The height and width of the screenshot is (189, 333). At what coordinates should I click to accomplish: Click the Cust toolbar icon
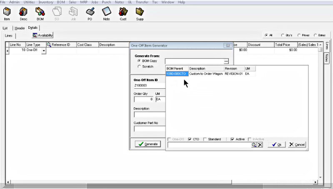click(x=123, y=13)
